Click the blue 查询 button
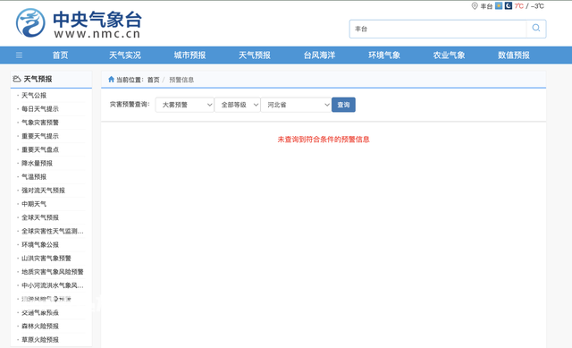The width and height of the screenshot is (572, 348). [x=343, y=105]
